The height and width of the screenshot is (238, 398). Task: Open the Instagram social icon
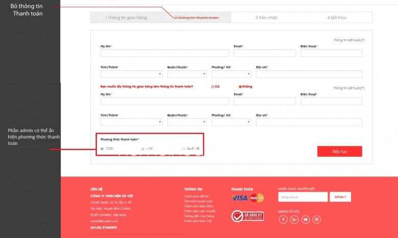[317, 220]
